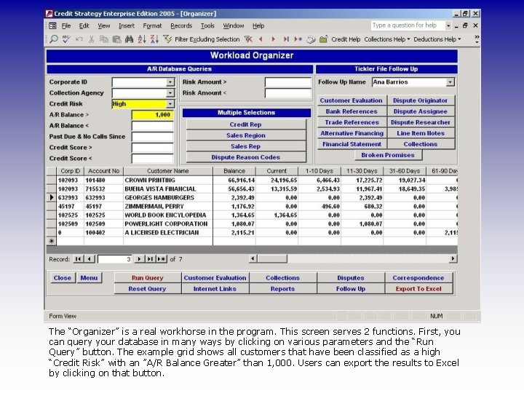The image size is (524, 393).
Task: Go to last record toolbar arrow
Action: tap(286, 39)
